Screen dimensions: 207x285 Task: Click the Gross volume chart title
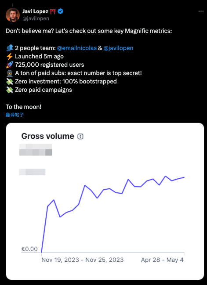(x=47, y=136)
